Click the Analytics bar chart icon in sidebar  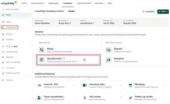point(3,39)
